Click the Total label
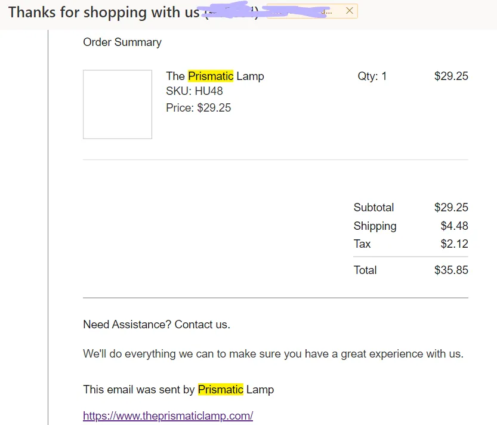497x425 pixels. pos(365,270)
